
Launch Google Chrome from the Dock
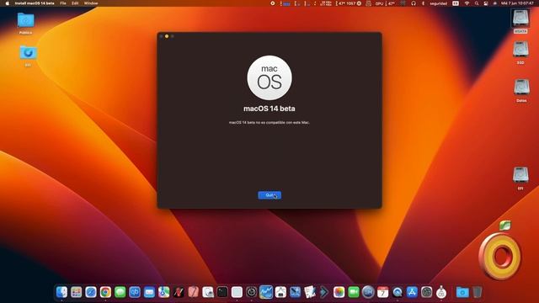coord(105,292)
